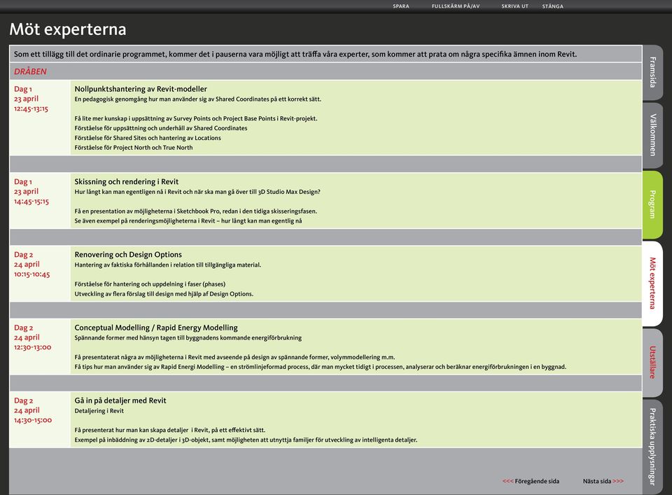Click the line starting 'Få tips hur man använder'
Image resolution: width=672 pixels, height=495 pixels.
320,367
